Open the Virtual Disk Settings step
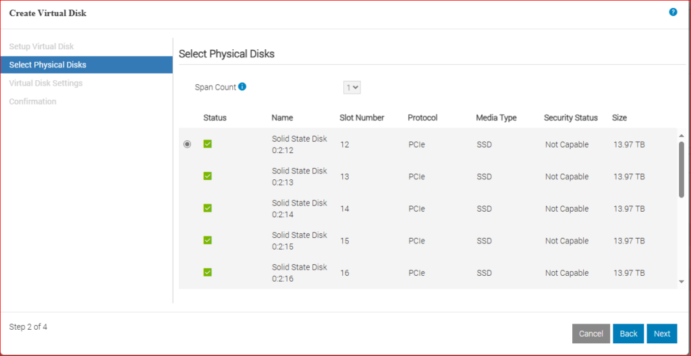The height and width of the screenshot is (356, 691). click(x=46, y=83)
